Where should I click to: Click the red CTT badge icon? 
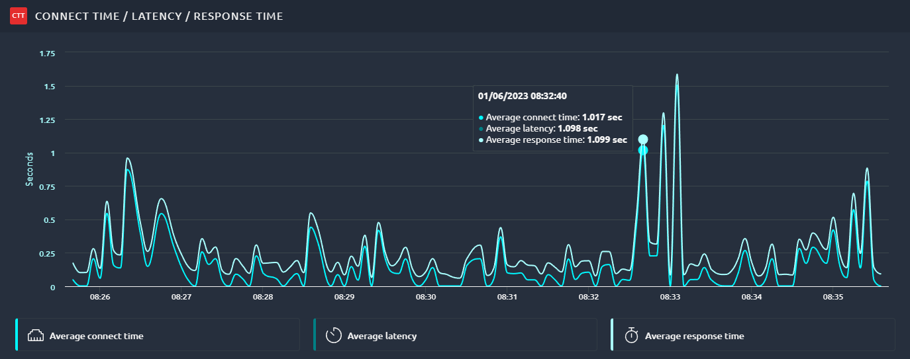click(18, 16)
